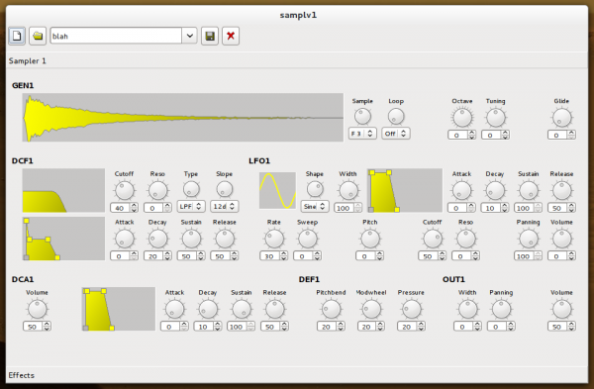This screenshot has width=594, height=389.
Task: Click the OUT1 Volume knob
Action: click(x=561, y=309)
